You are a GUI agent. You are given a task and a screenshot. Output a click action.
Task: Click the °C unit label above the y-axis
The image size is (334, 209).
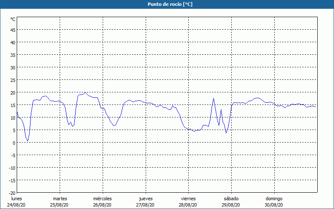[x=13, y=19]
